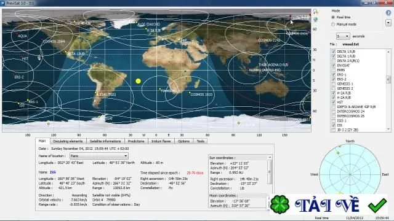Switch to the Main tab
This screenshot has height=221, width=394.
point(42,141)
